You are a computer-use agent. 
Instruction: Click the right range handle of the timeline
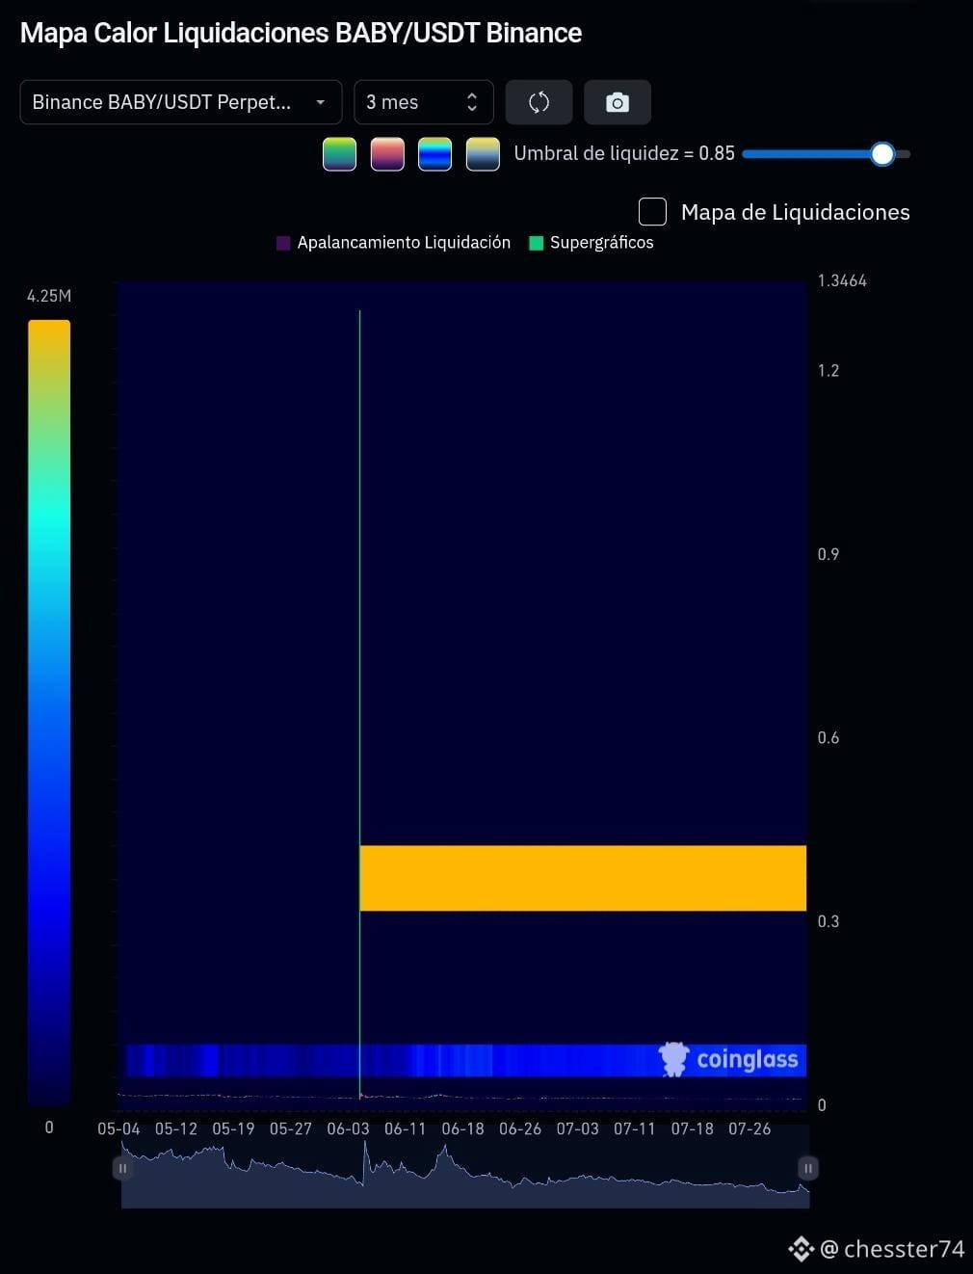click(808, 1168)
